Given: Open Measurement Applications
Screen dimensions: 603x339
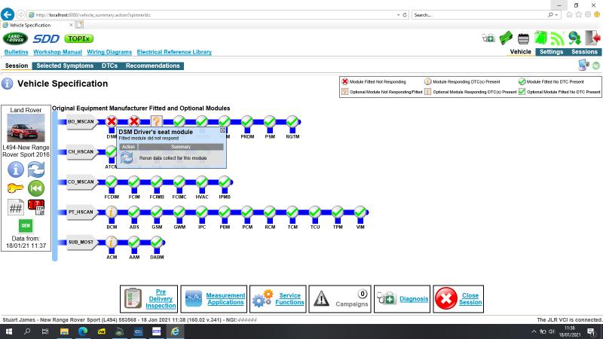Looking at the screenshot, I should click(x=214, y=299).
